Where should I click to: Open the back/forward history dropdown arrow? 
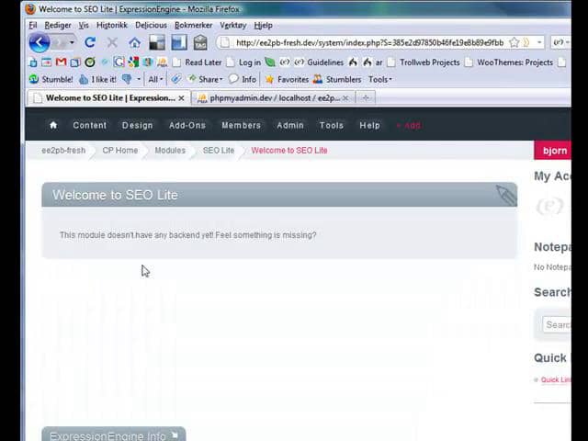click(x=72, y=42)
